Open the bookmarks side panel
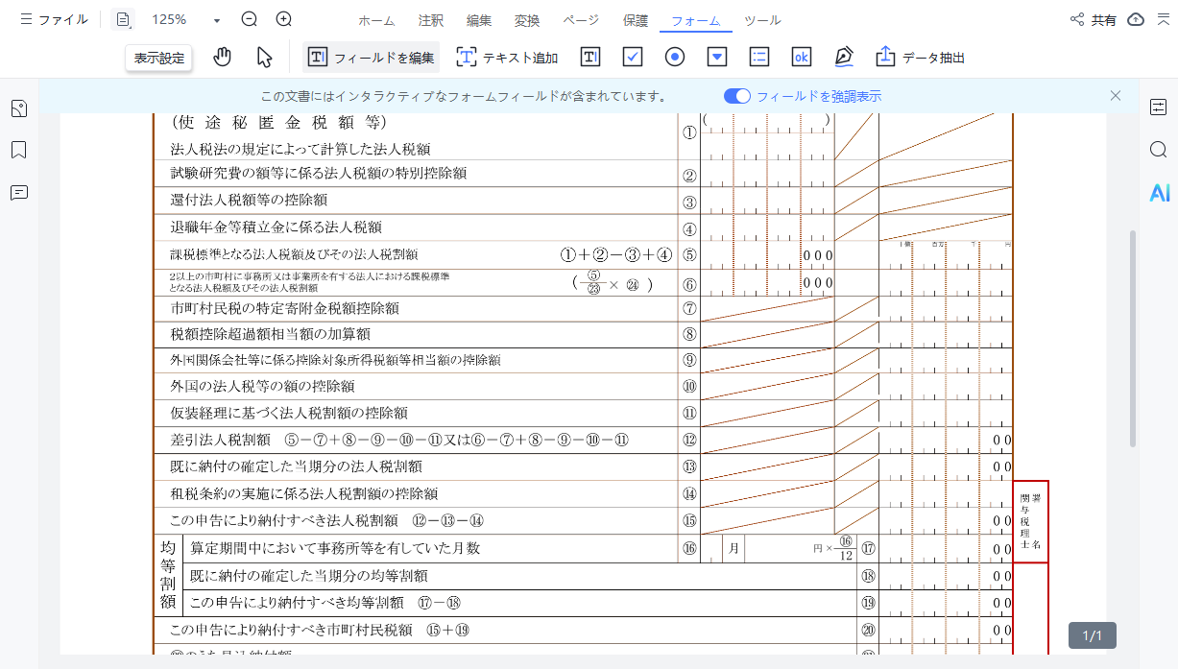1178x669 pixels. 18,150
